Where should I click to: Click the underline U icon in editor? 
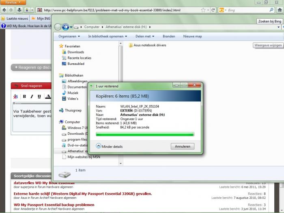tap(39, 97)
